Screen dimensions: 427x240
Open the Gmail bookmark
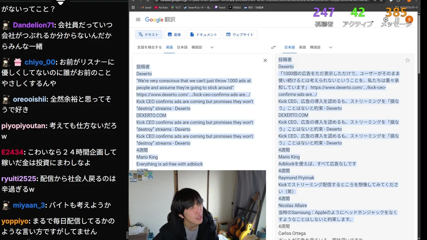point(146,7)
